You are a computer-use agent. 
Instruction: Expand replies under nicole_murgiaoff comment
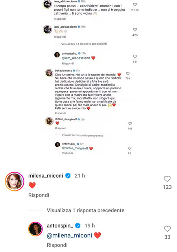click(x=82, y=135)
